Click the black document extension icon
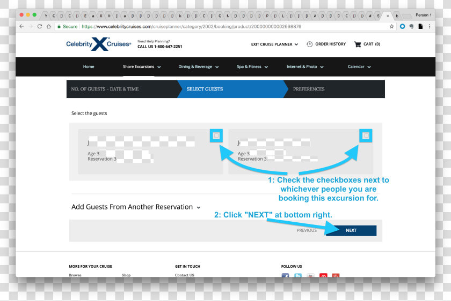This screenshot has height=301, width=451. [x=420, y=26]
